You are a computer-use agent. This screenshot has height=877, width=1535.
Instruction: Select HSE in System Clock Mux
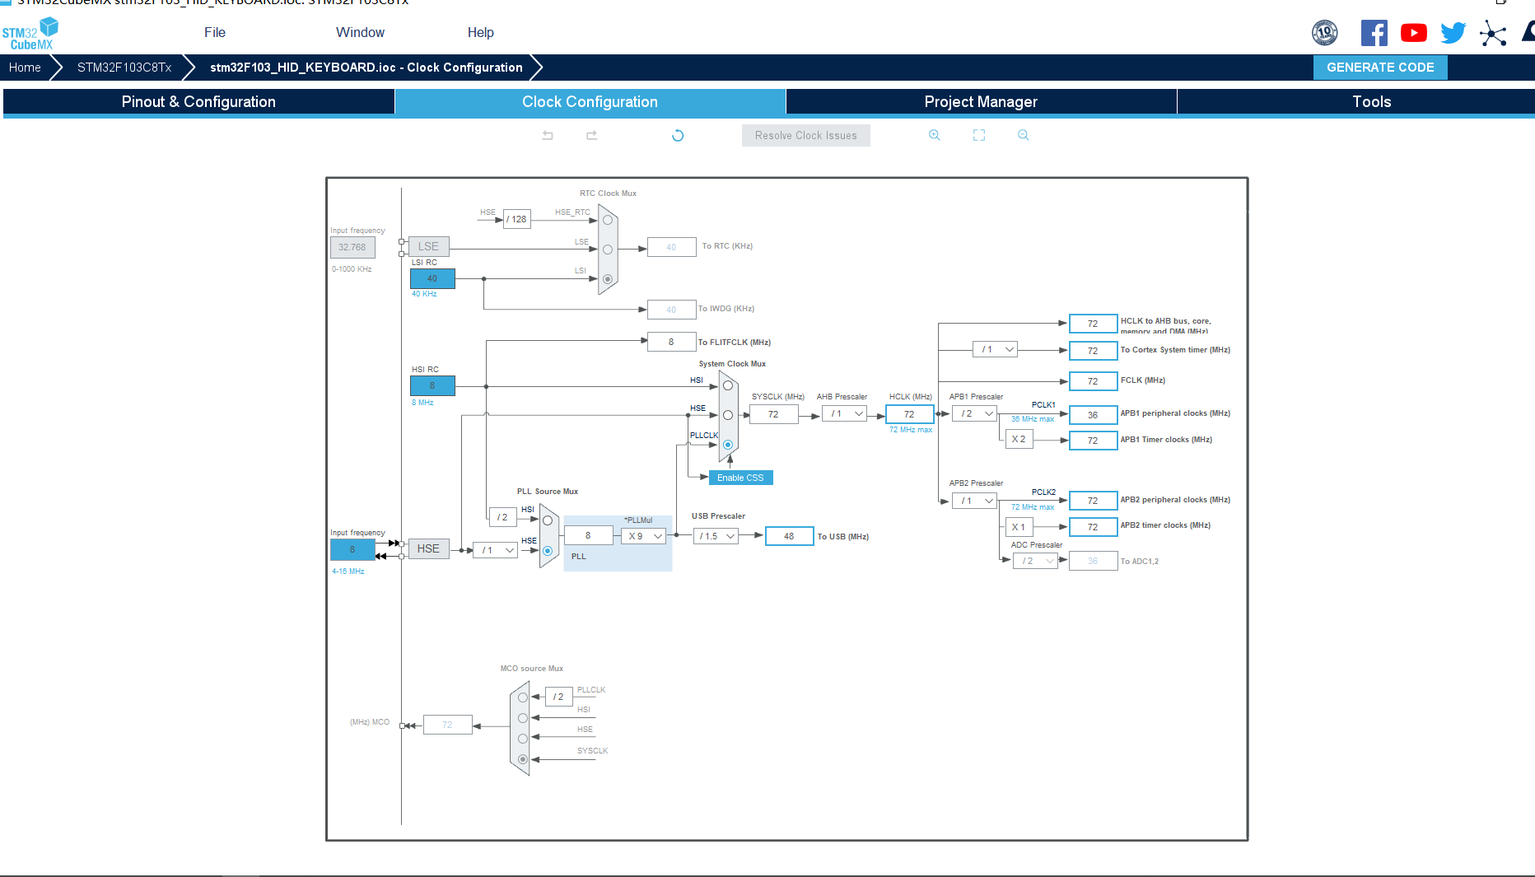(728, 415)
